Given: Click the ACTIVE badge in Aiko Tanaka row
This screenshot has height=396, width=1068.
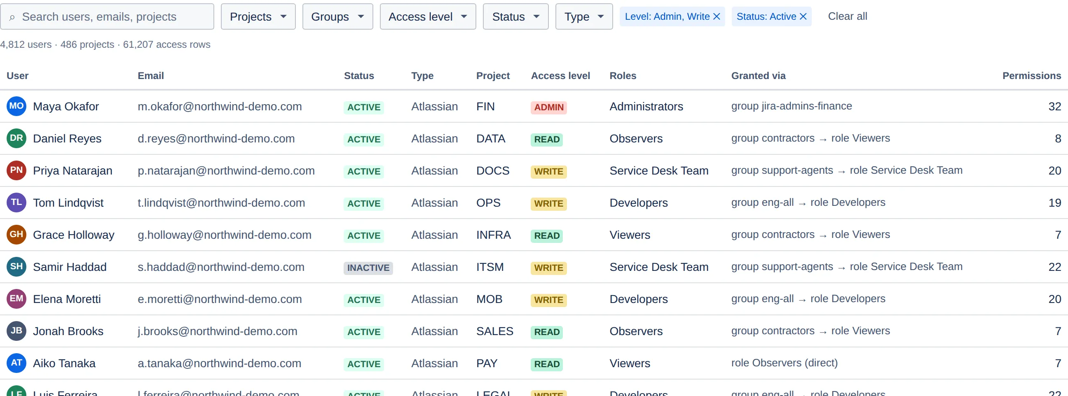Looking at the screenshot, I should click(363, 364).
